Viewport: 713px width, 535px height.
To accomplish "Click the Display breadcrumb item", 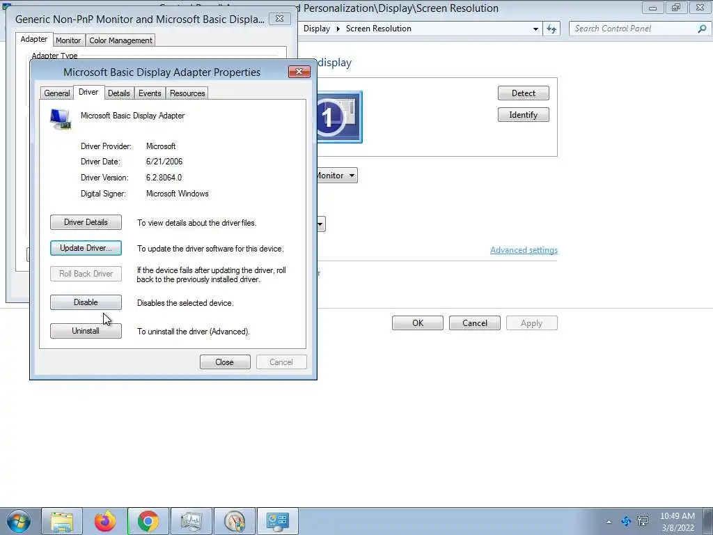I will tap(317, 29).
